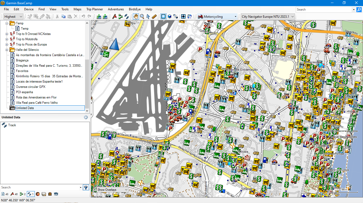This screenshot has width=363, height=203.
Task: Select Vila Real para Café Ferro Velho
Action: tap(37, 103)
